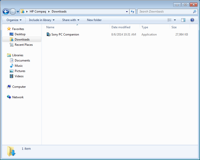Image resolution: width=200 pixels, height=160 pixels.
Task: Click the Recent Places icon
Action: coord(11,45)
